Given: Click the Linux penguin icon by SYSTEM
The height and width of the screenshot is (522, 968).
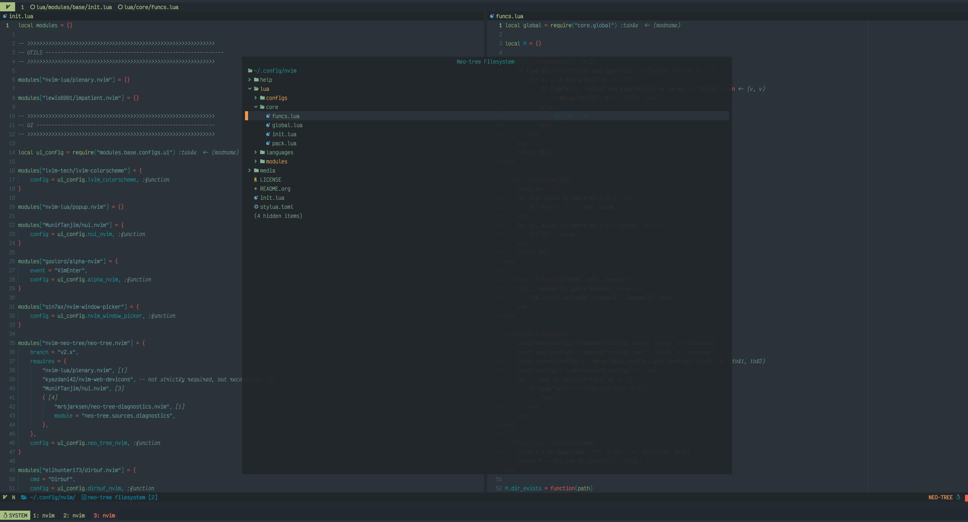Looking at the screenshot, I should point(5,516).
